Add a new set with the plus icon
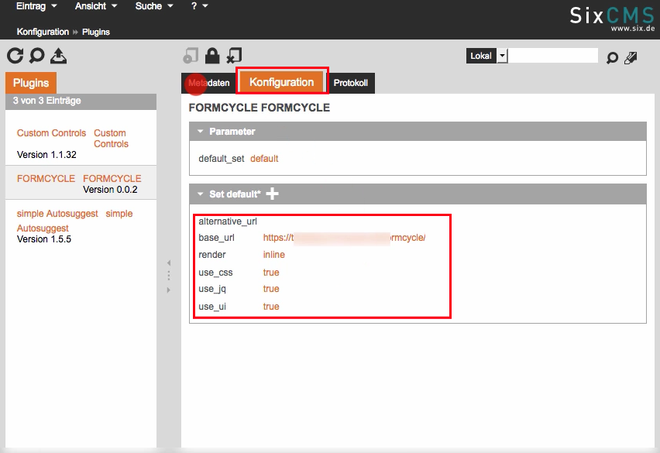The height and width of the screenshot is (453, 660). coord(272,194)
